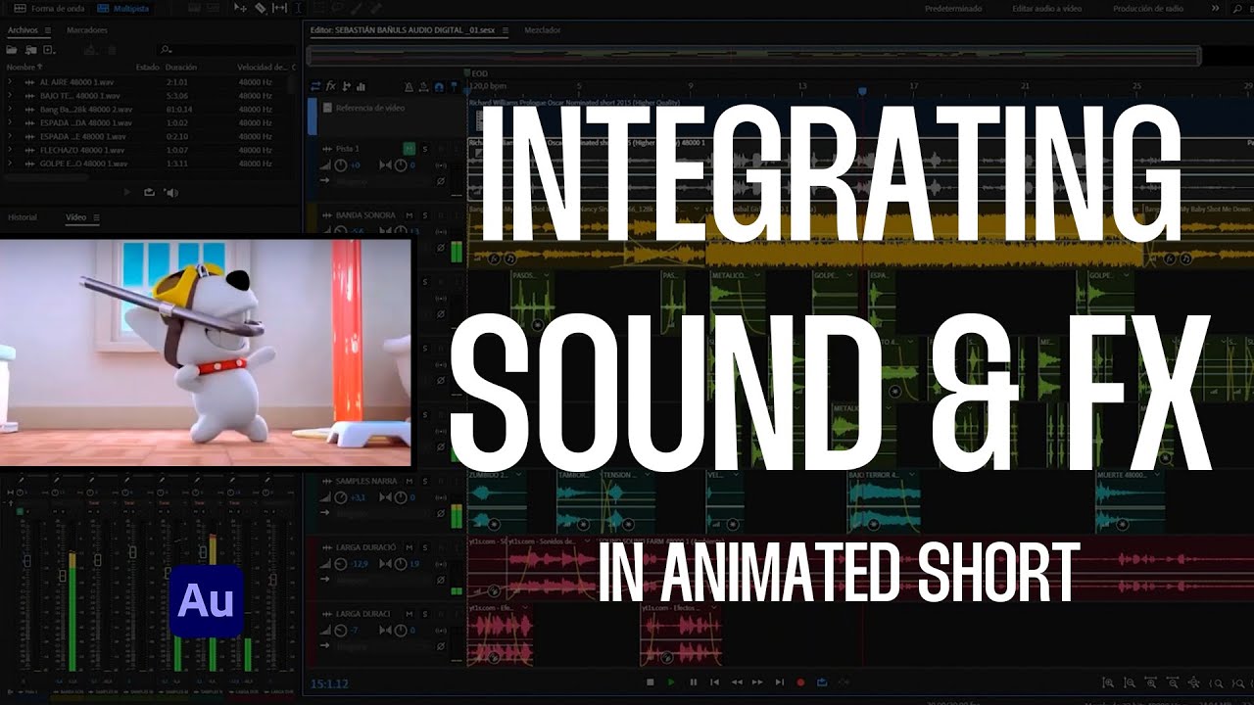Click the Fast Forward transport button
This screenshot has width=1254, height=705.
pyautogui.click(x=757, y=682)
